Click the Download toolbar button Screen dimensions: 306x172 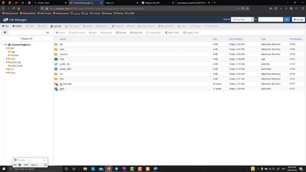click(72, 26)
